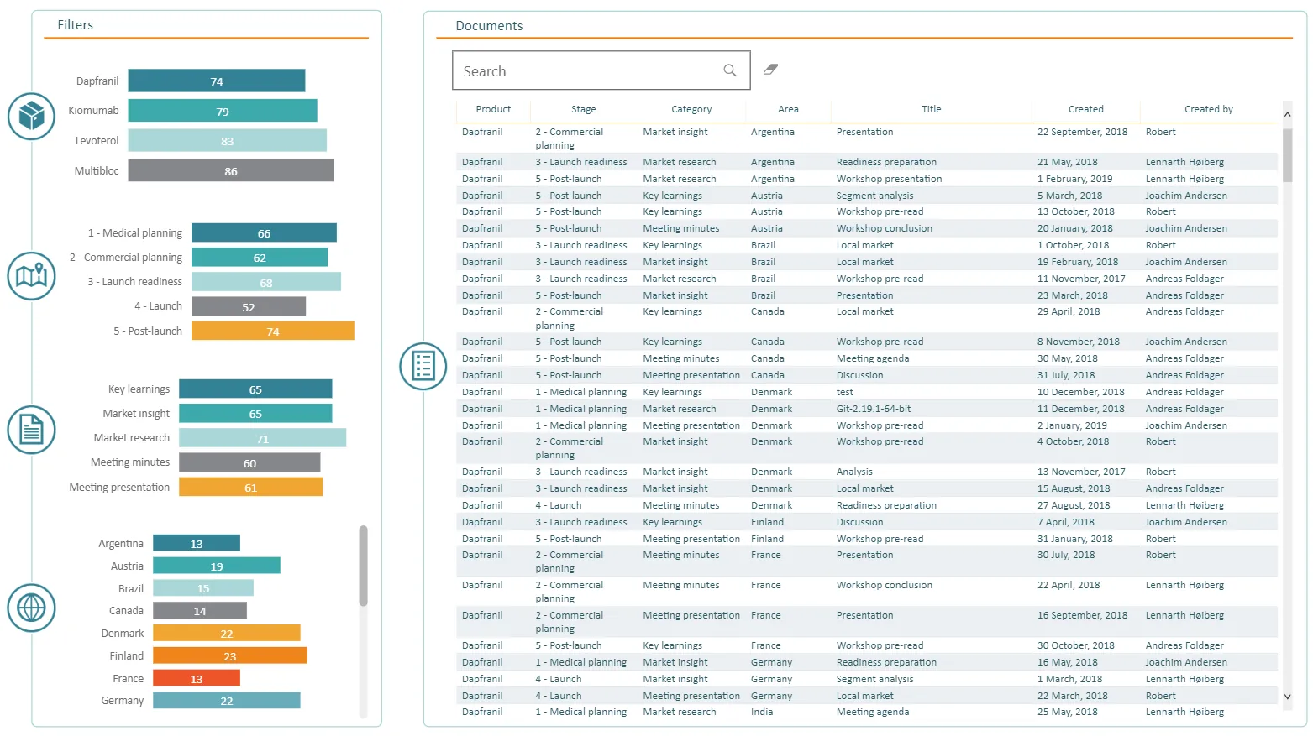The height and width of the screenshot is (736, 1313).
Task: Sort table by Title column header
Action: pyautogui.click(x=932, y=109)
